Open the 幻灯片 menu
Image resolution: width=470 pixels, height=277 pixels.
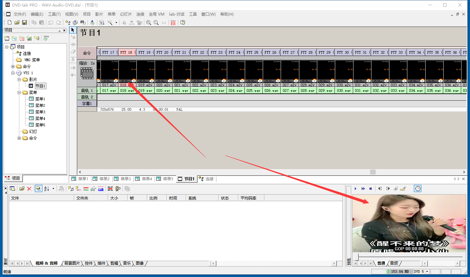126,14
